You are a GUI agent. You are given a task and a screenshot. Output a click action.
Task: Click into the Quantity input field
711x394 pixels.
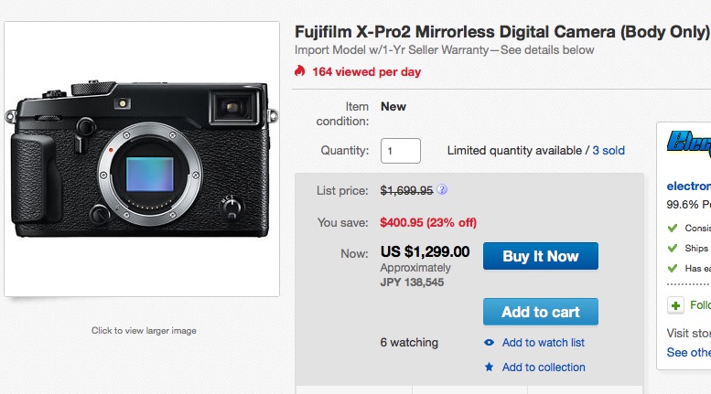click(401, 151)
